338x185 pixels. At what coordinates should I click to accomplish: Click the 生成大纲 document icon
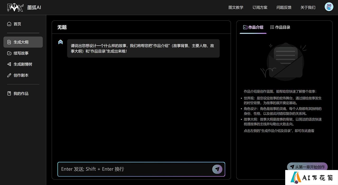pos(9,42)
